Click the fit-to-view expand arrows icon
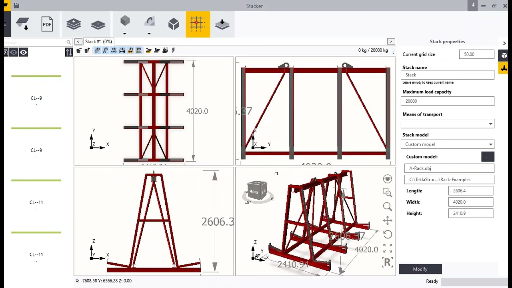Image resolution: width=512 pixels, height=288 pixels. tap(387, 248)
